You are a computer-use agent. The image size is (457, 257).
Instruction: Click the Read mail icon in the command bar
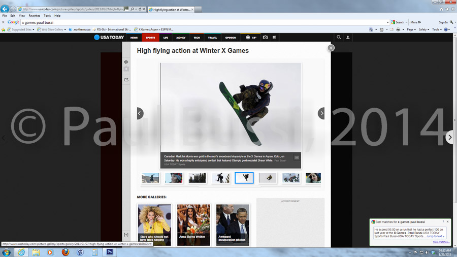391,29
